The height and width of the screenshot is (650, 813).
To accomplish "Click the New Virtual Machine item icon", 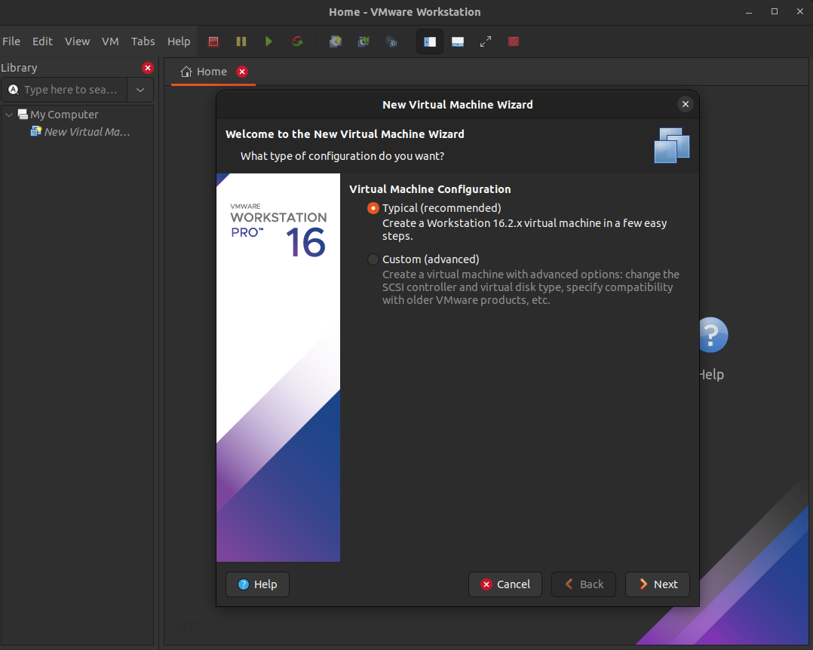I will 35,131.
